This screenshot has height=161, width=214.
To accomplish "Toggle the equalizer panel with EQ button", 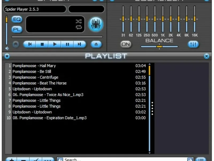I will (x=17, y=19).
